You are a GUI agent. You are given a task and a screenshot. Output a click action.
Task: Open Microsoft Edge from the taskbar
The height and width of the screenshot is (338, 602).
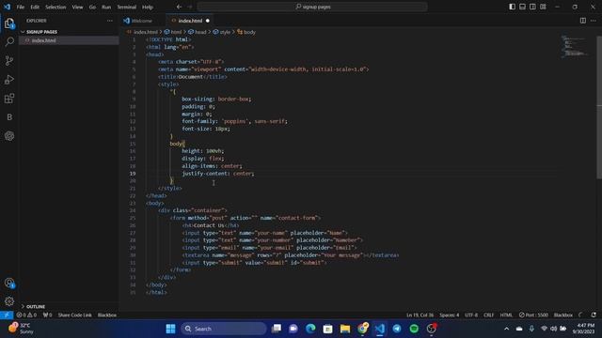tap(310, 329)
